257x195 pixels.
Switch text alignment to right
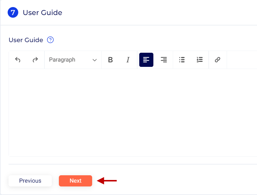[x=164, y=60]
